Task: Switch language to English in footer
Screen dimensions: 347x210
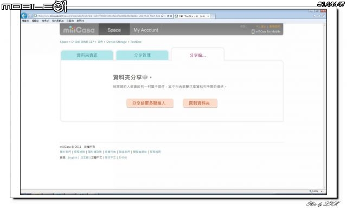Action: pos(73,157)
